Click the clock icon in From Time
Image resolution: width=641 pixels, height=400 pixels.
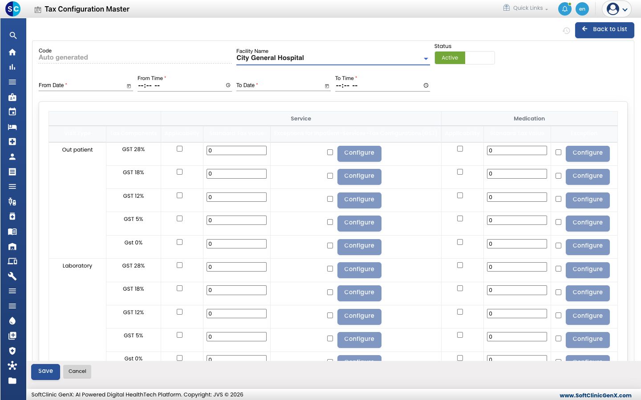(228, 85)
